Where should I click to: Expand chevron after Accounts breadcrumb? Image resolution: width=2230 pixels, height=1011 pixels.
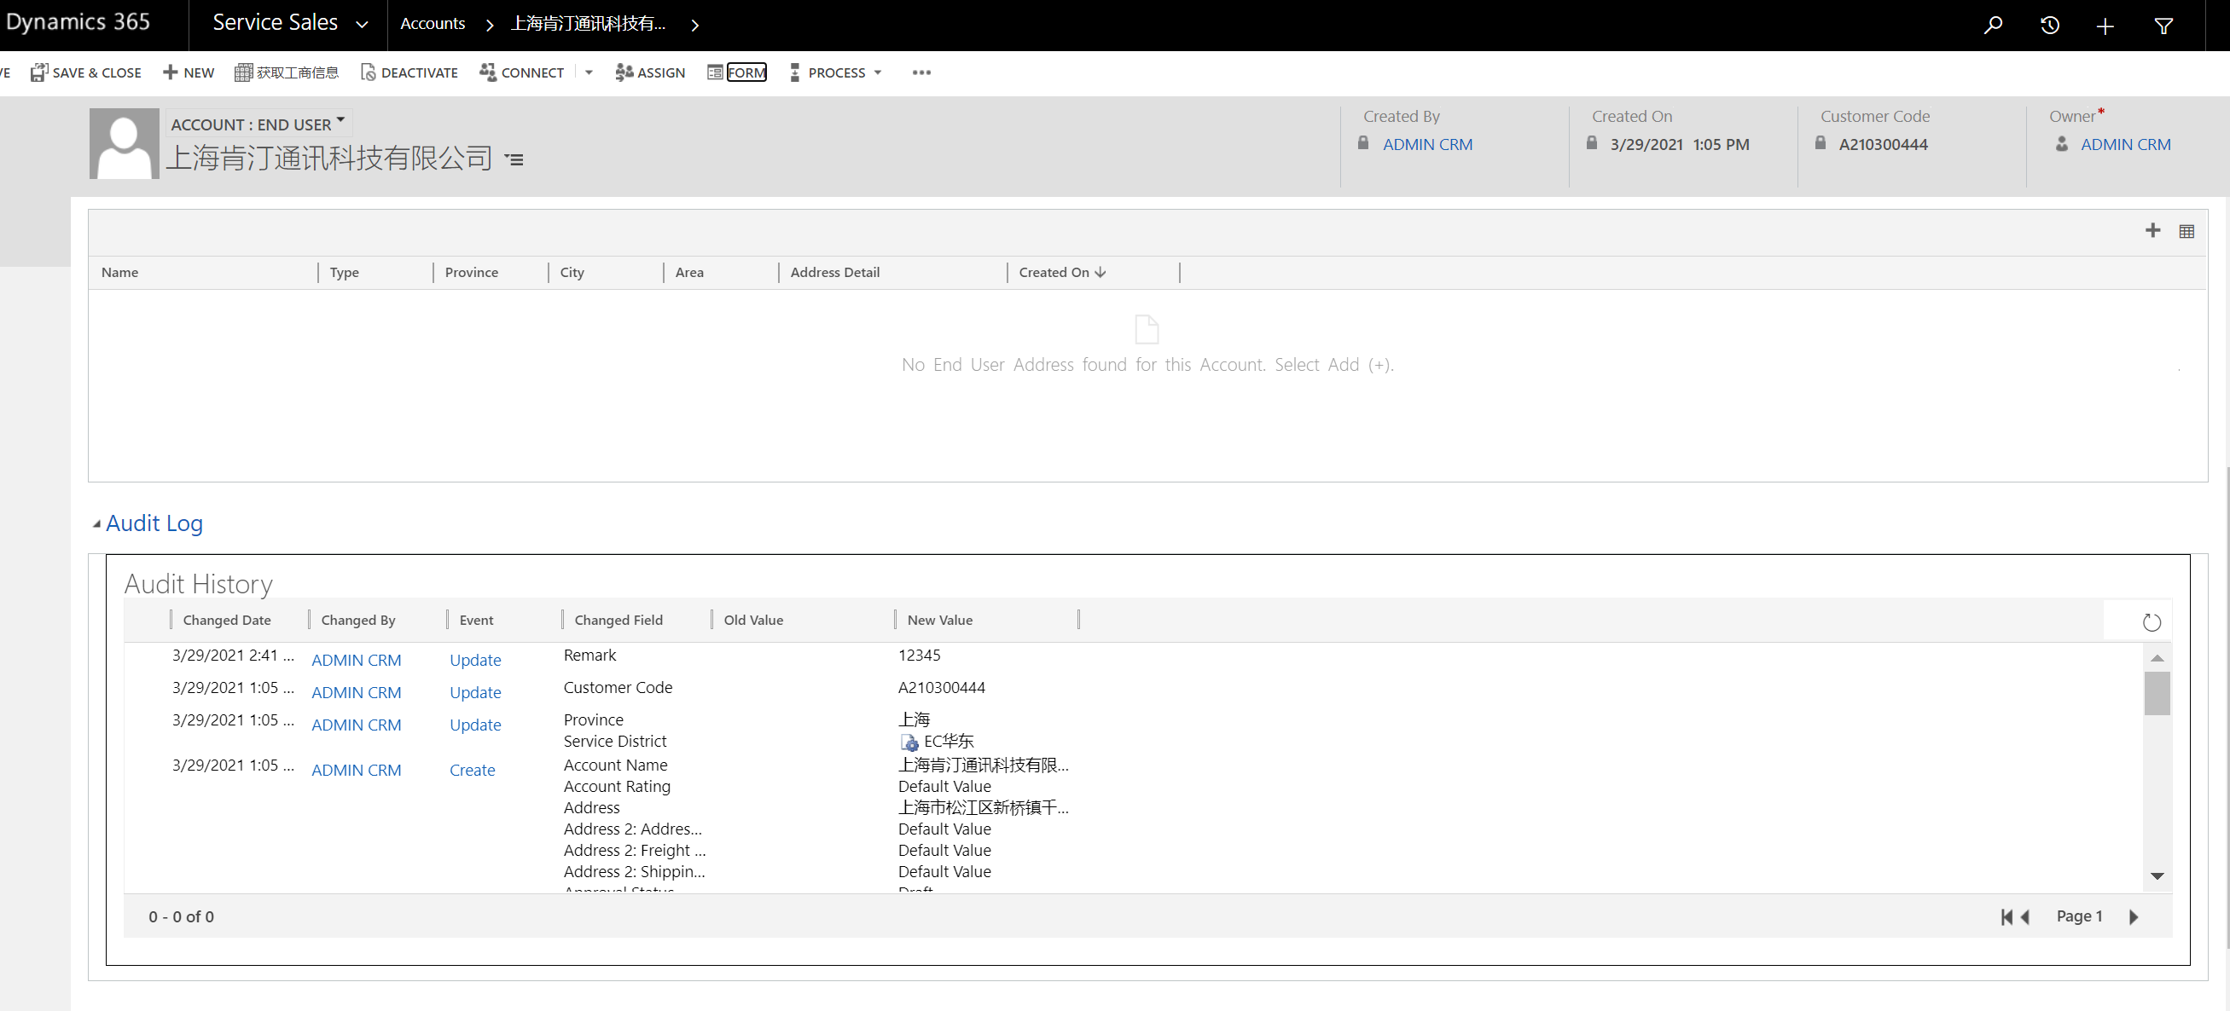click(x=489, y=25)
